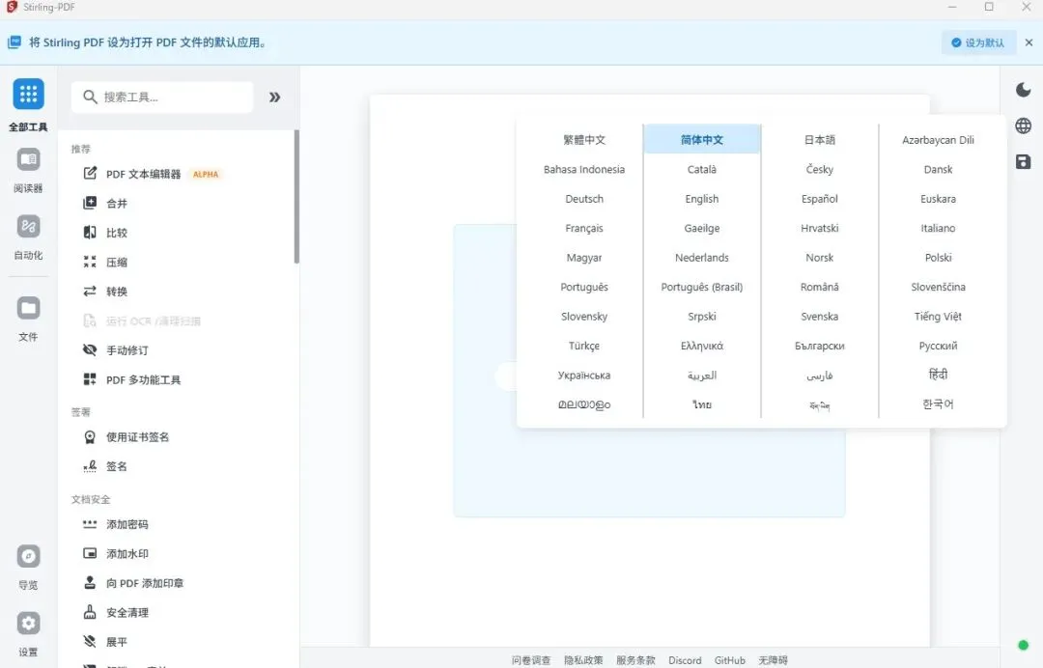Dismiss the default app banner
Viewport: 1043px width, 668px height.
tap(1029, 42)
